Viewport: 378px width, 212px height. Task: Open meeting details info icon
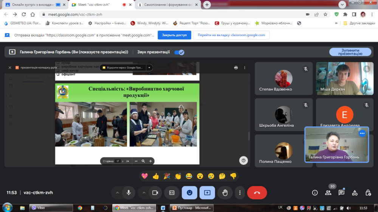click(315, 192)
